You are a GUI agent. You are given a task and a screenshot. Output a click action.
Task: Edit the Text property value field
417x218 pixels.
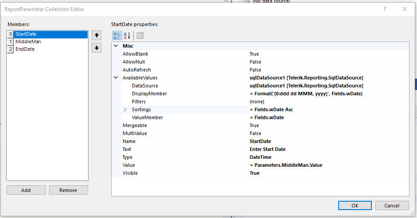(x=328, y=149)
